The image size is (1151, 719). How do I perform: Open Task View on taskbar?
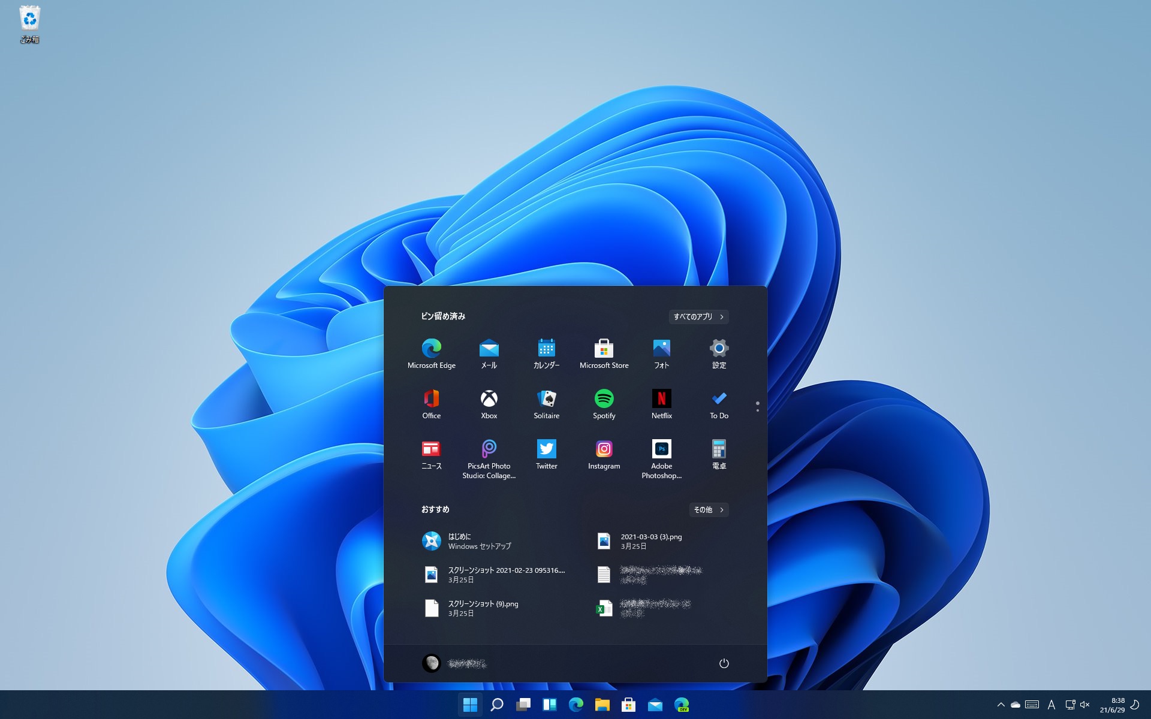click(523, 705)
